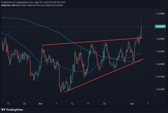The width and height of the screenshot is (168, 113).
Task: Click the 0.63000 price axis label
Action: click(160, 39)
